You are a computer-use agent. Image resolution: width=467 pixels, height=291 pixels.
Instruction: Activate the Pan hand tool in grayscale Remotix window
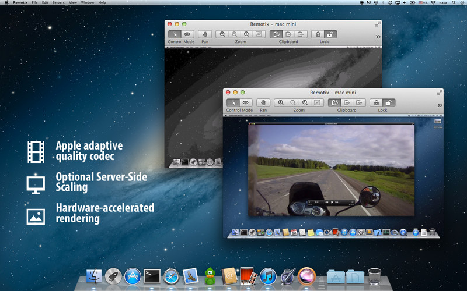(x=205, y=34)
